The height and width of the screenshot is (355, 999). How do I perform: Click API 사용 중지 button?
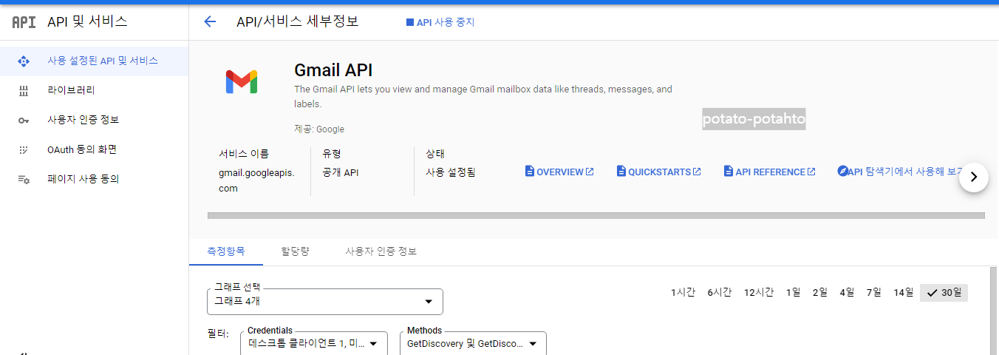[x=440, y=22]
